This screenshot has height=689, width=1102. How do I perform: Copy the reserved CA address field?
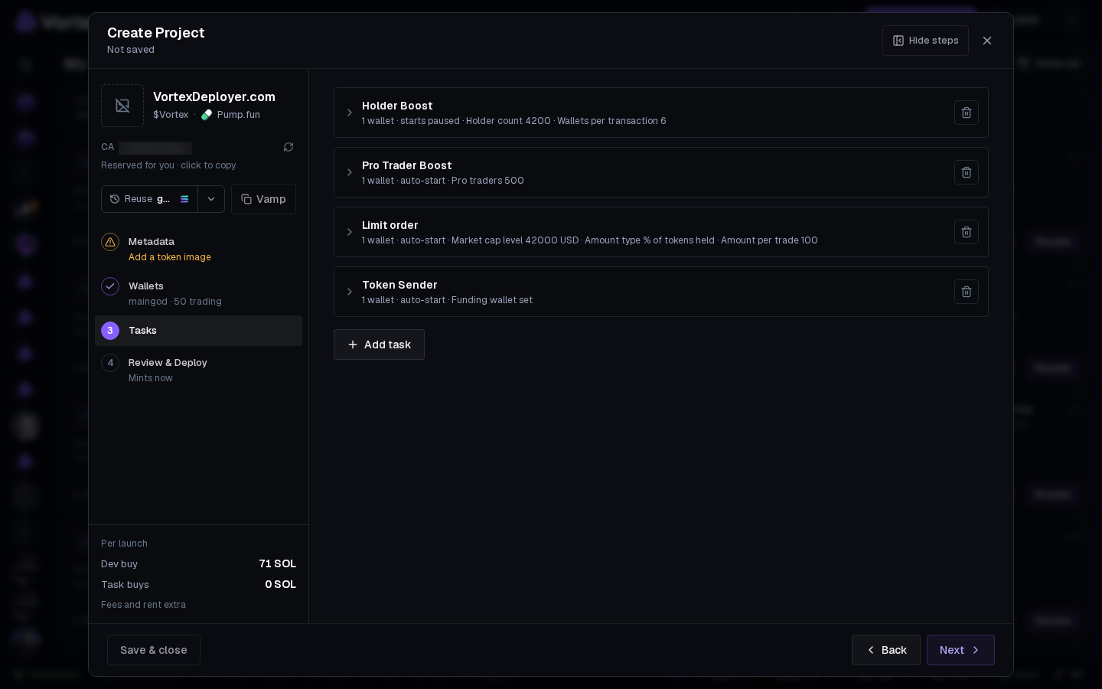point(155,148)
